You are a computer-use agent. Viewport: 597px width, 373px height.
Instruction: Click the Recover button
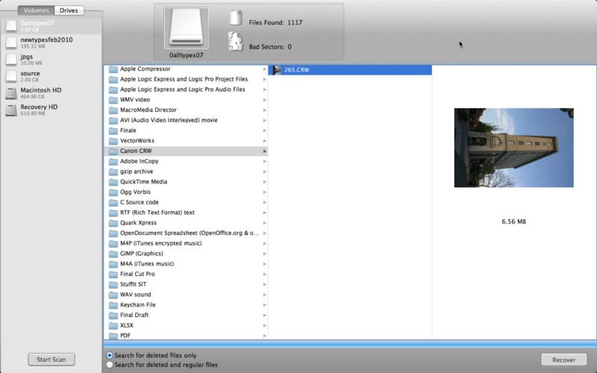point(563,360)
